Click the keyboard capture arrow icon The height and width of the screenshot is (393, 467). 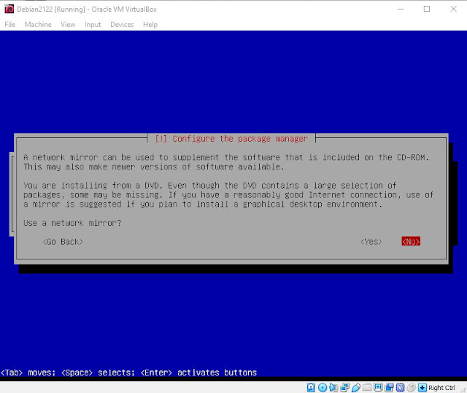pyautogui.click(x=422, y=387)
